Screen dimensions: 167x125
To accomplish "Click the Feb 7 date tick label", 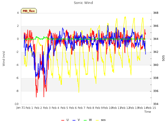I will (81, 108).
